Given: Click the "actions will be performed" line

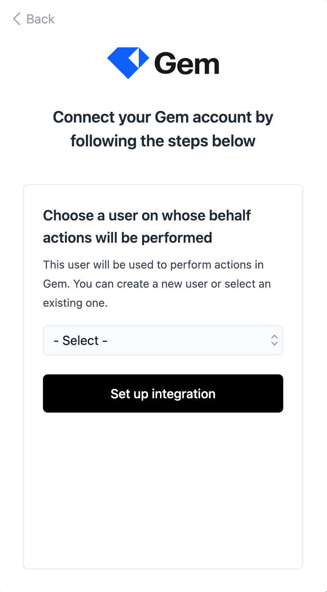Looking at the screenshot, I should pyautogui.click(x=127, y=238).
